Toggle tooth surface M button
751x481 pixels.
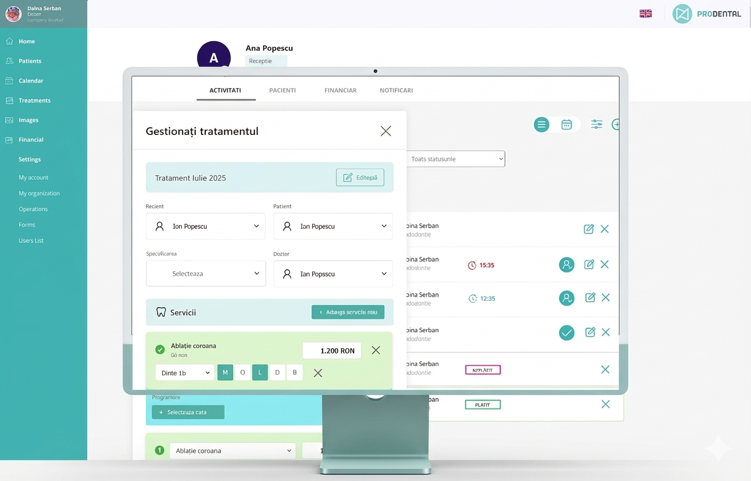point(225,373)
